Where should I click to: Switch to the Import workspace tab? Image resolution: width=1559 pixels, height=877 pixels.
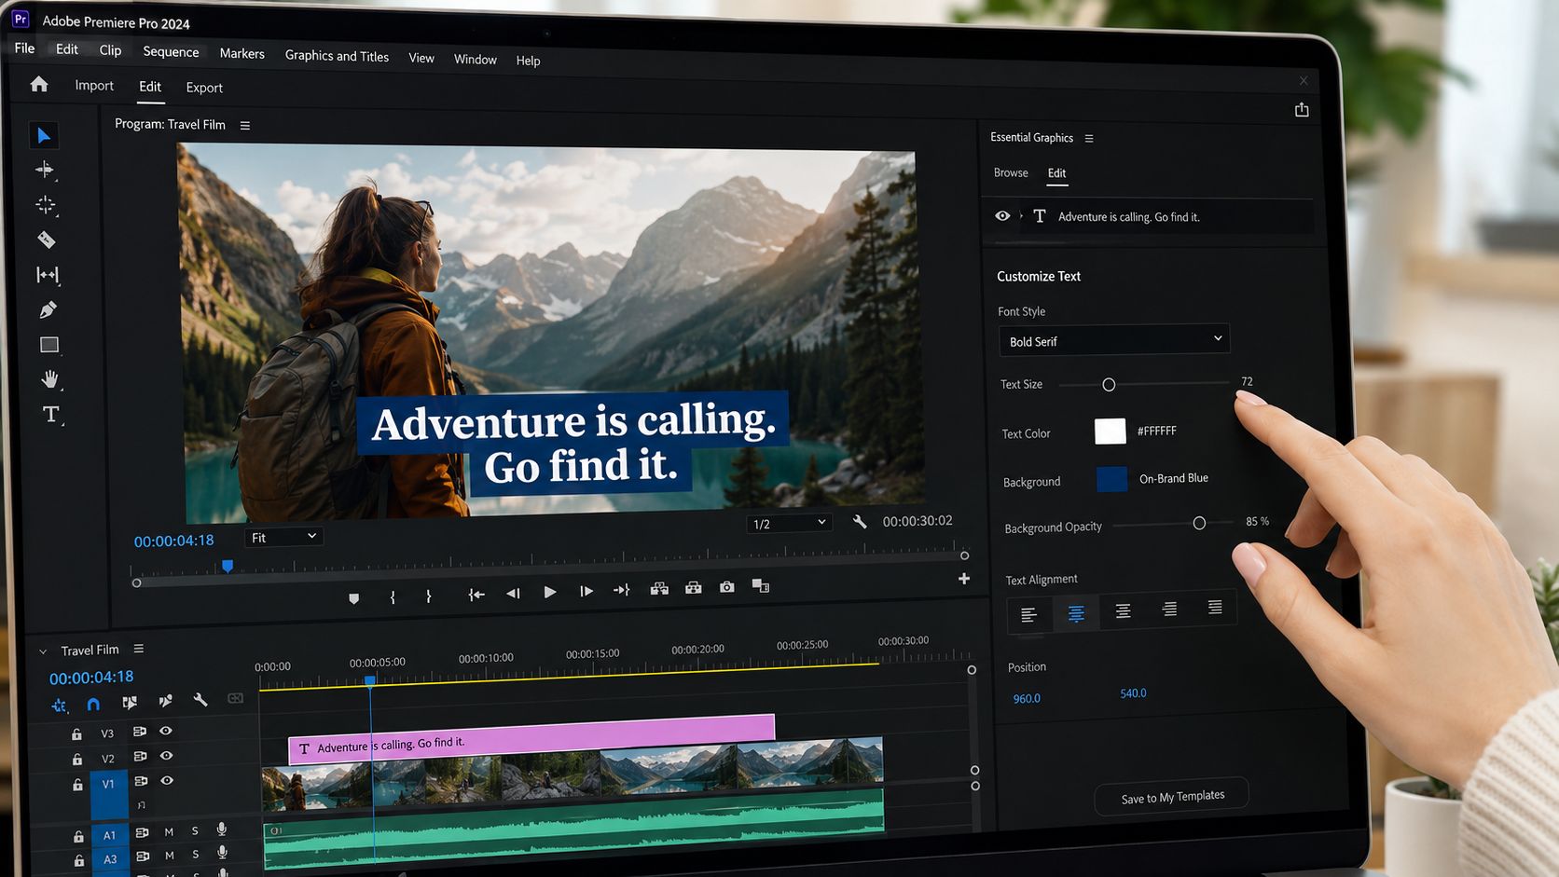pos(94,86)
